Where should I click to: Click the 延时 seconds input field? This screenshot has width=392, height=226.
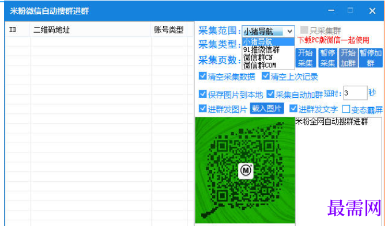coord(355,93)
